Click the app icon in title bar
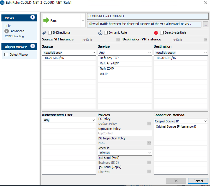This screenshot has width=210, height=186. (x=3, y=3)
